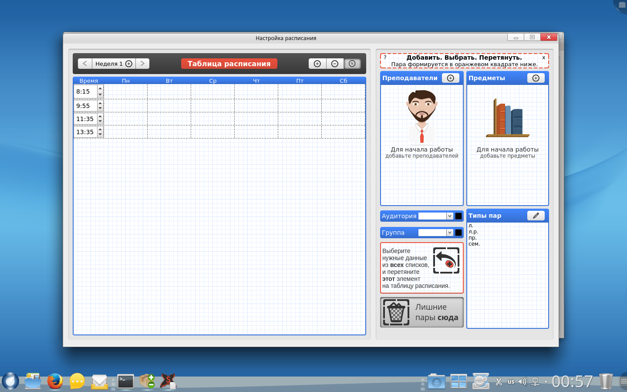The height and width of the screenshot is (392, 627).
Task: Open the package manager box icon
Action: (x=147, y=381)
